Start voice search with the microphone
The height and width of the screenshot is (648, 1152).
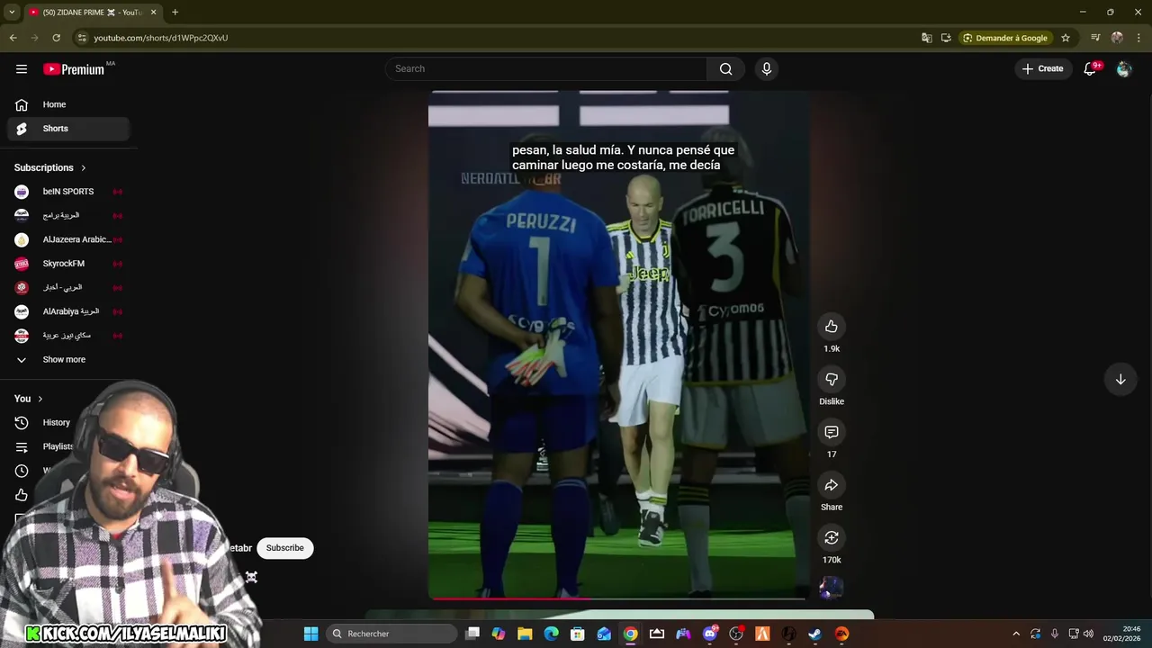click(x=766, y=69)
